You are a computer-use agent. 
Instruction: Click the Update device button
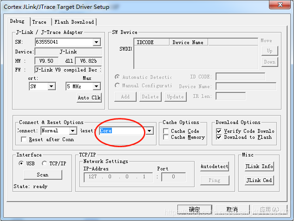point(176,97)
